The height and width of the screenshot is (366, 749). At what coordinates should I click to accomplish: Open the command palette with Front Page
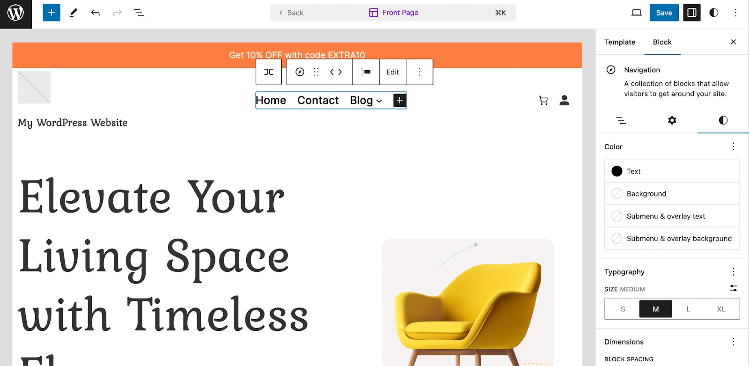(x=393, y=13)
